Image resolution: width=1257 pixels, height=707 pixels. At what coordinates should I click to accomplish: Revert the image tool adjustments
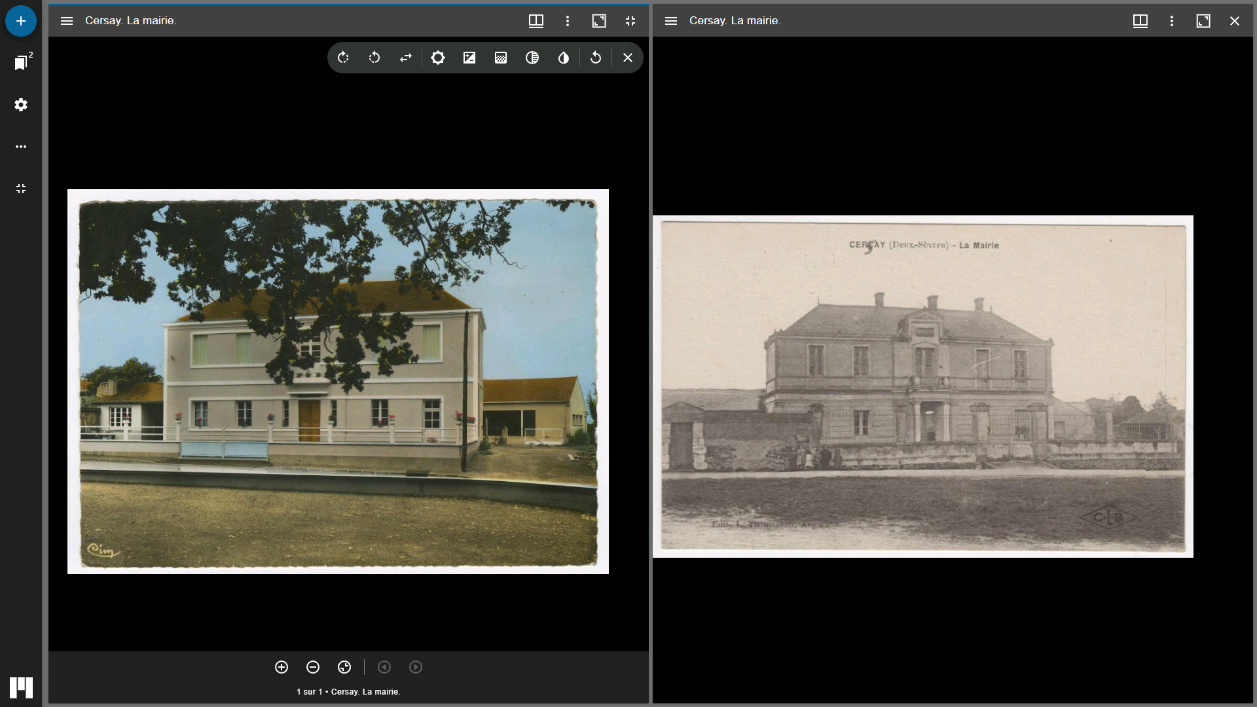coord(596,58)
